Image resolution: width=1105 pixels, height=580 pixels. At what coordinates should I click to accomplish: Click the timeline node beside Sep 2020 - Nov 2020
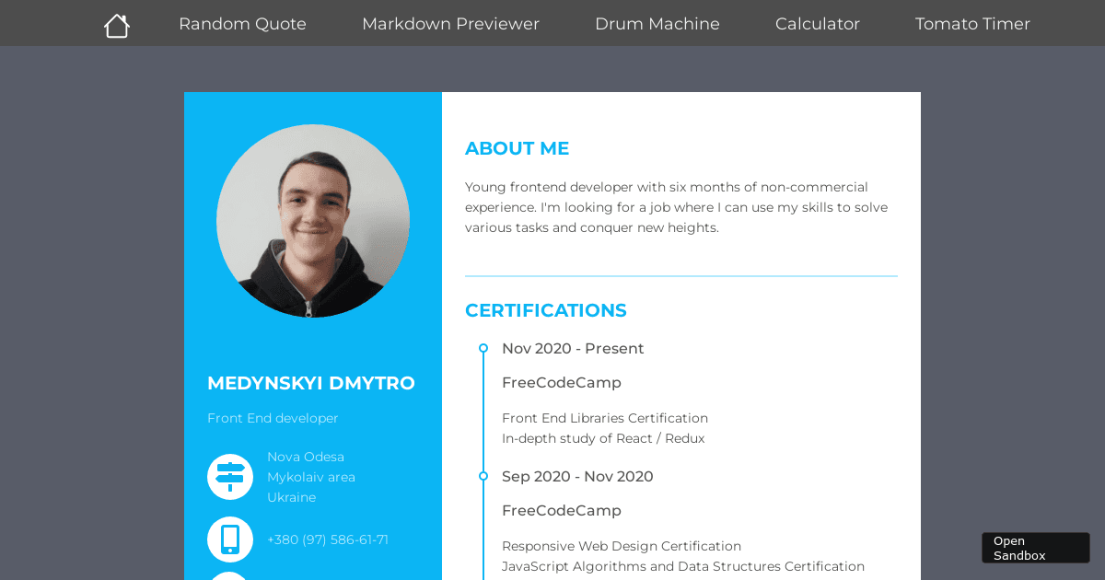[x=483, y=476]
